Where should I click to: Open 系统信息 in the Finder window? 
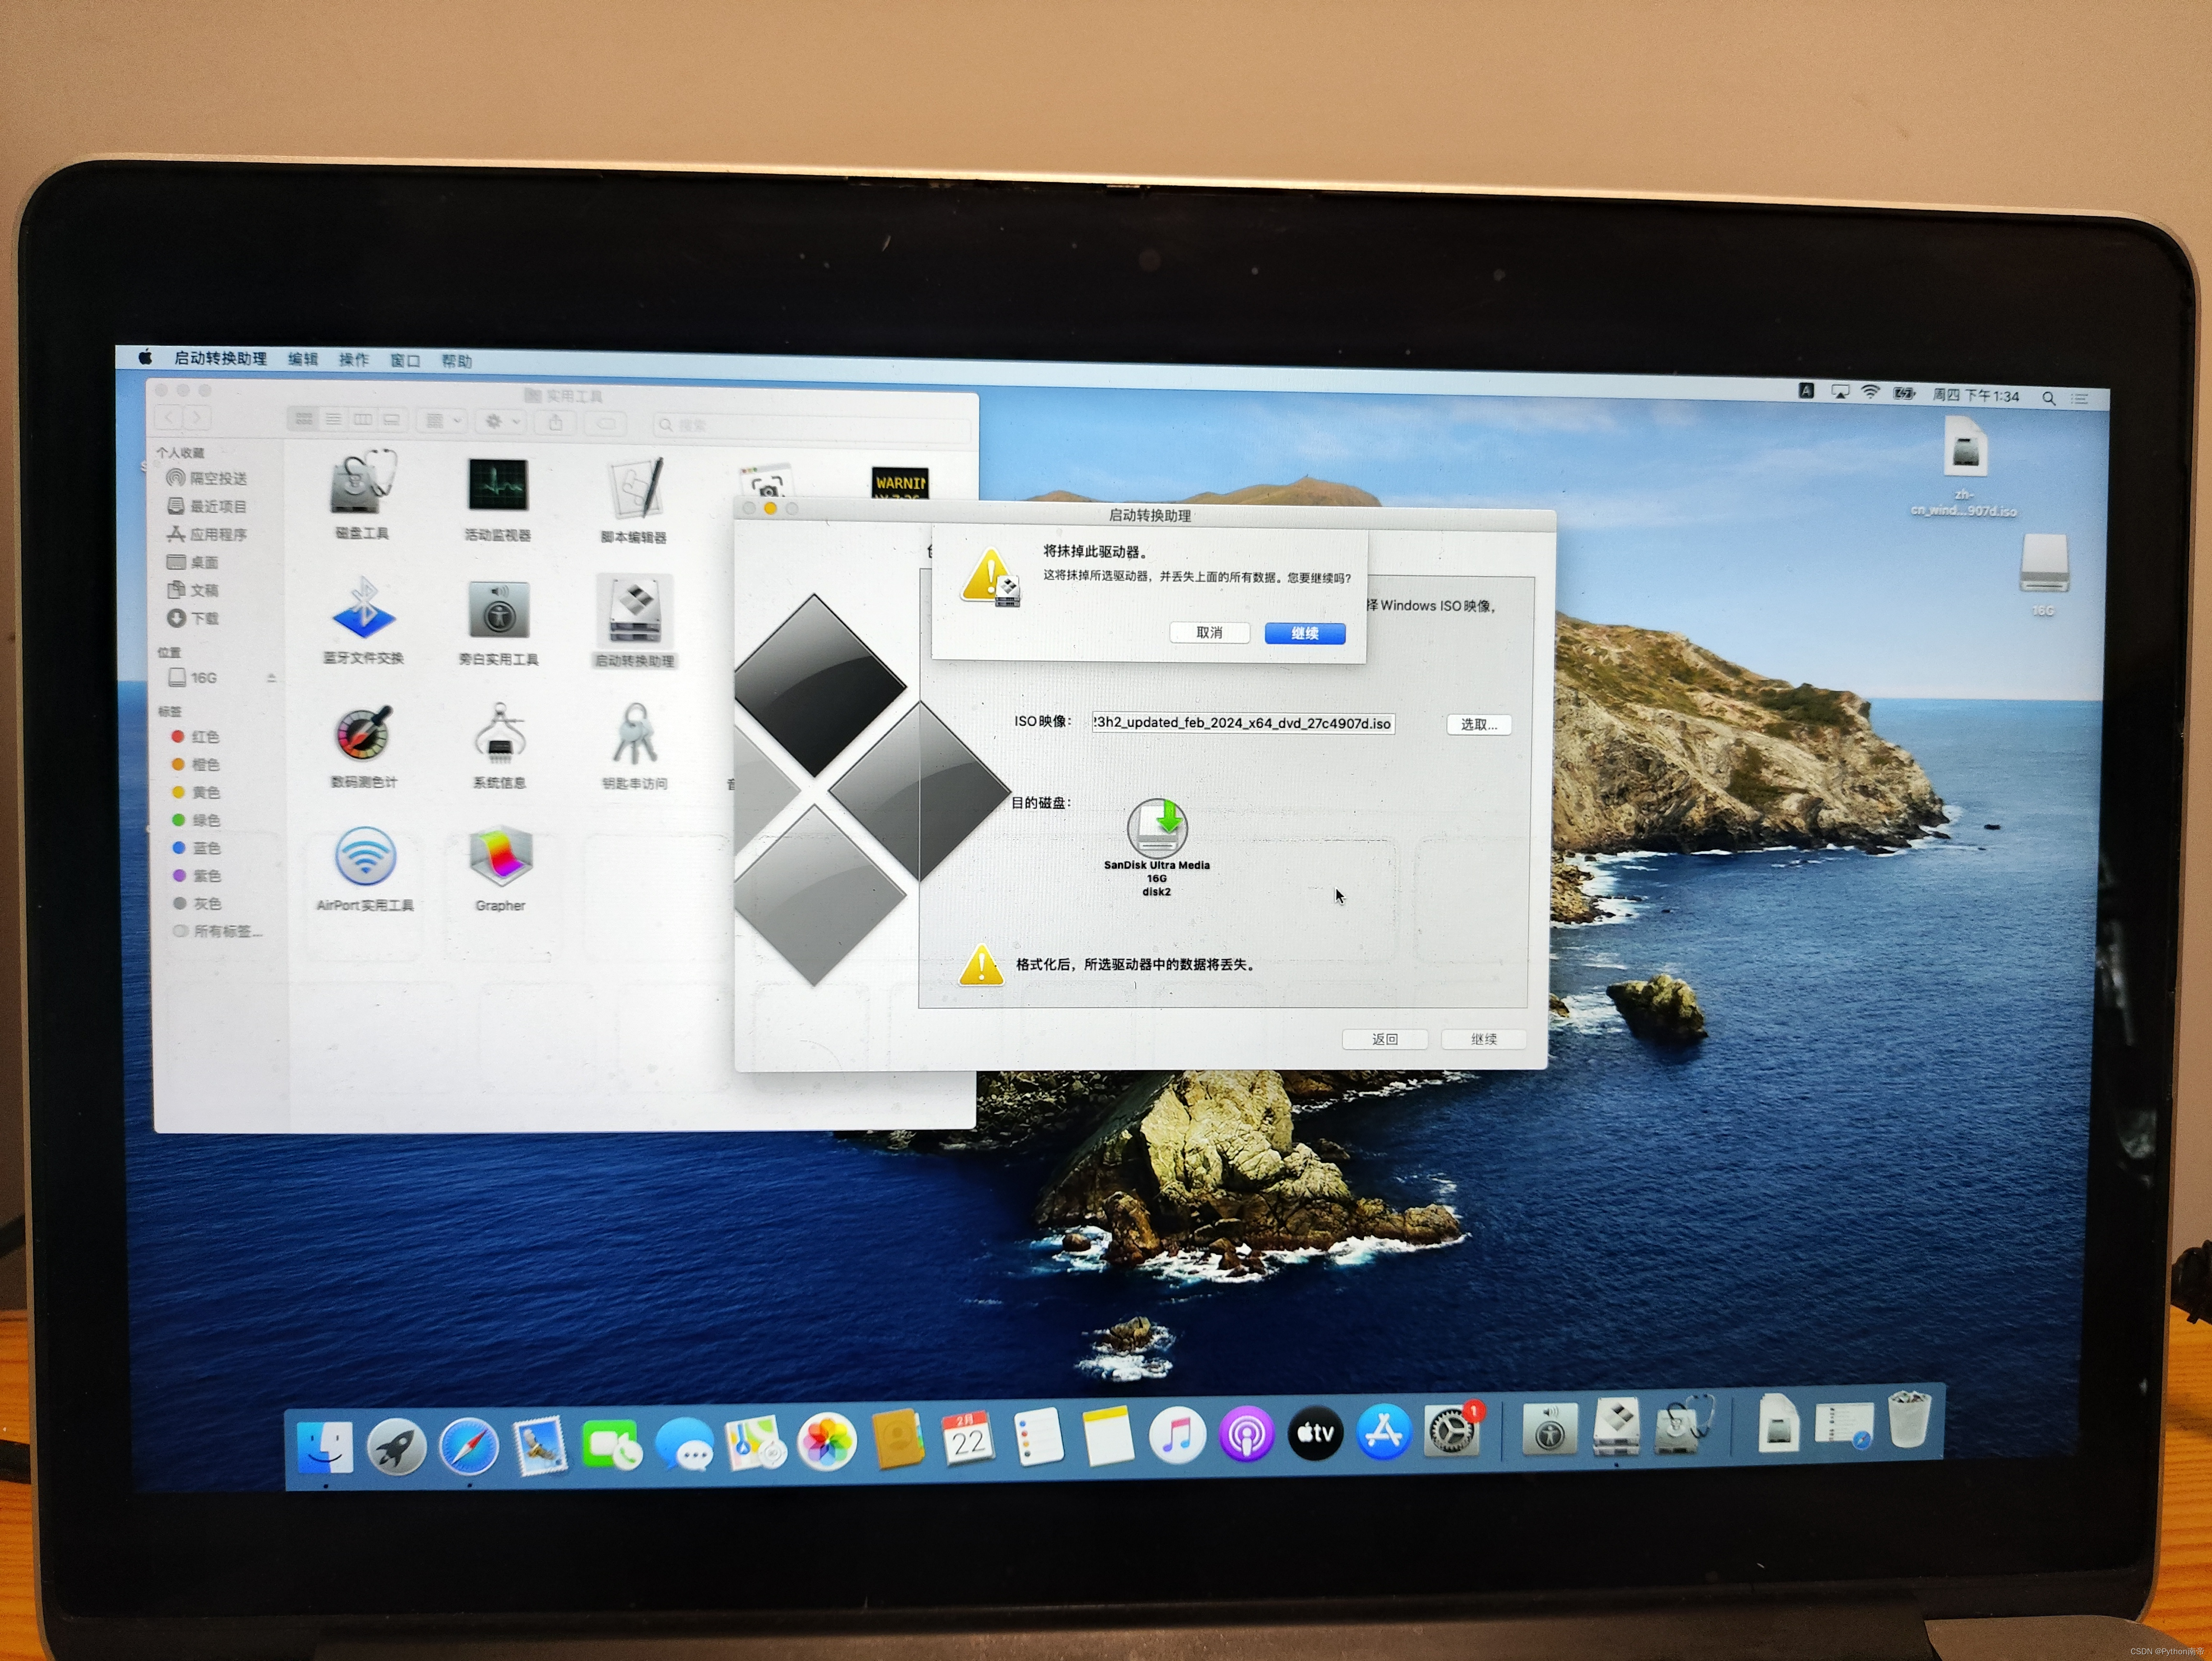[499, 746]
